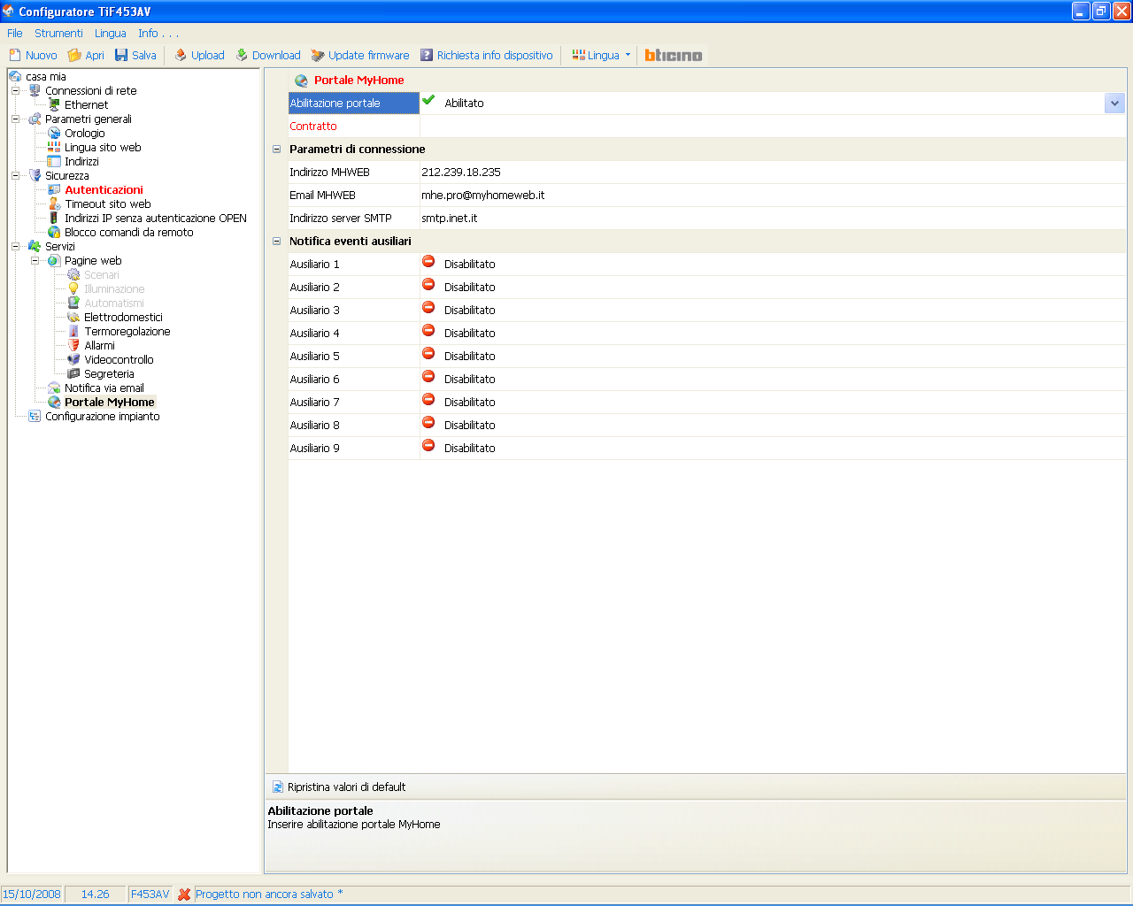Collapse the Parametri di connessione section
Viewport: 1133px width, 906px height.
(x=276, y=150)
